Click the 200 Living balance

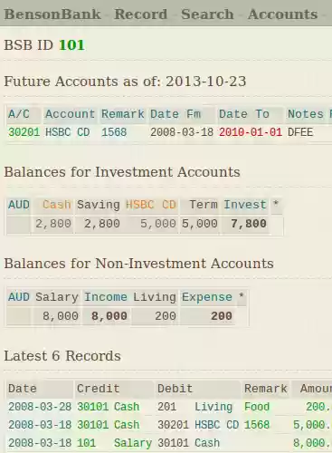coord(166,316)
